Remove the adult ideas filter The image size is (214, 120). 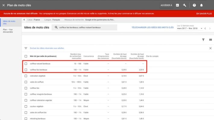click(210, 48)
